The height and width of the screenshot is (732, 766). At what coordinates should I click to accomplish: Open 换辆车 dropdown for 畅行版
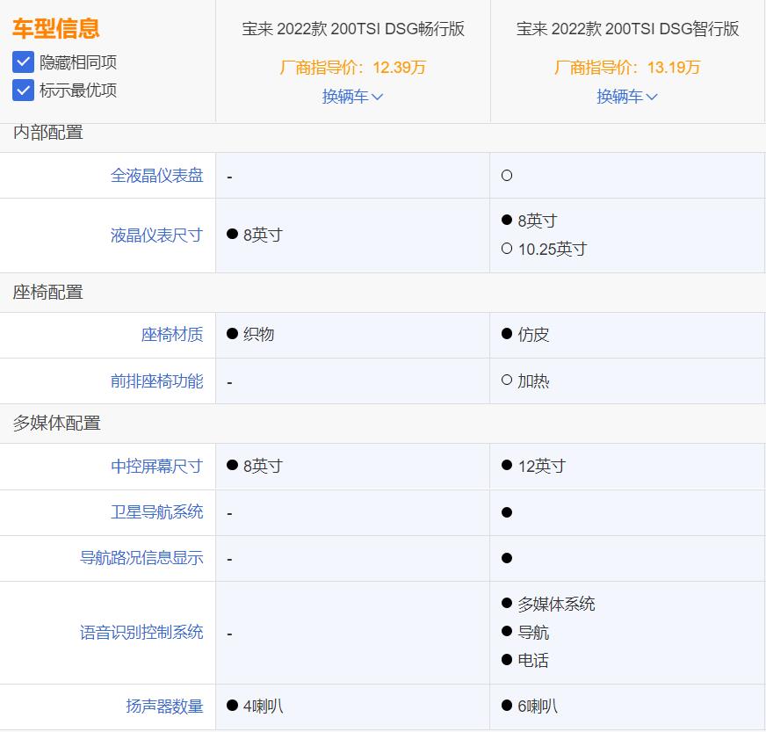pos(352,97)
